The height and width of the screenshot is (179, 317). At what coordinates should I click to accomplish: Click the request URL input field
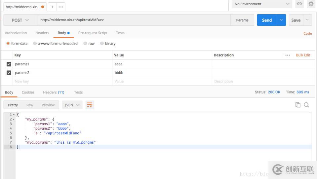pos(132,20)
